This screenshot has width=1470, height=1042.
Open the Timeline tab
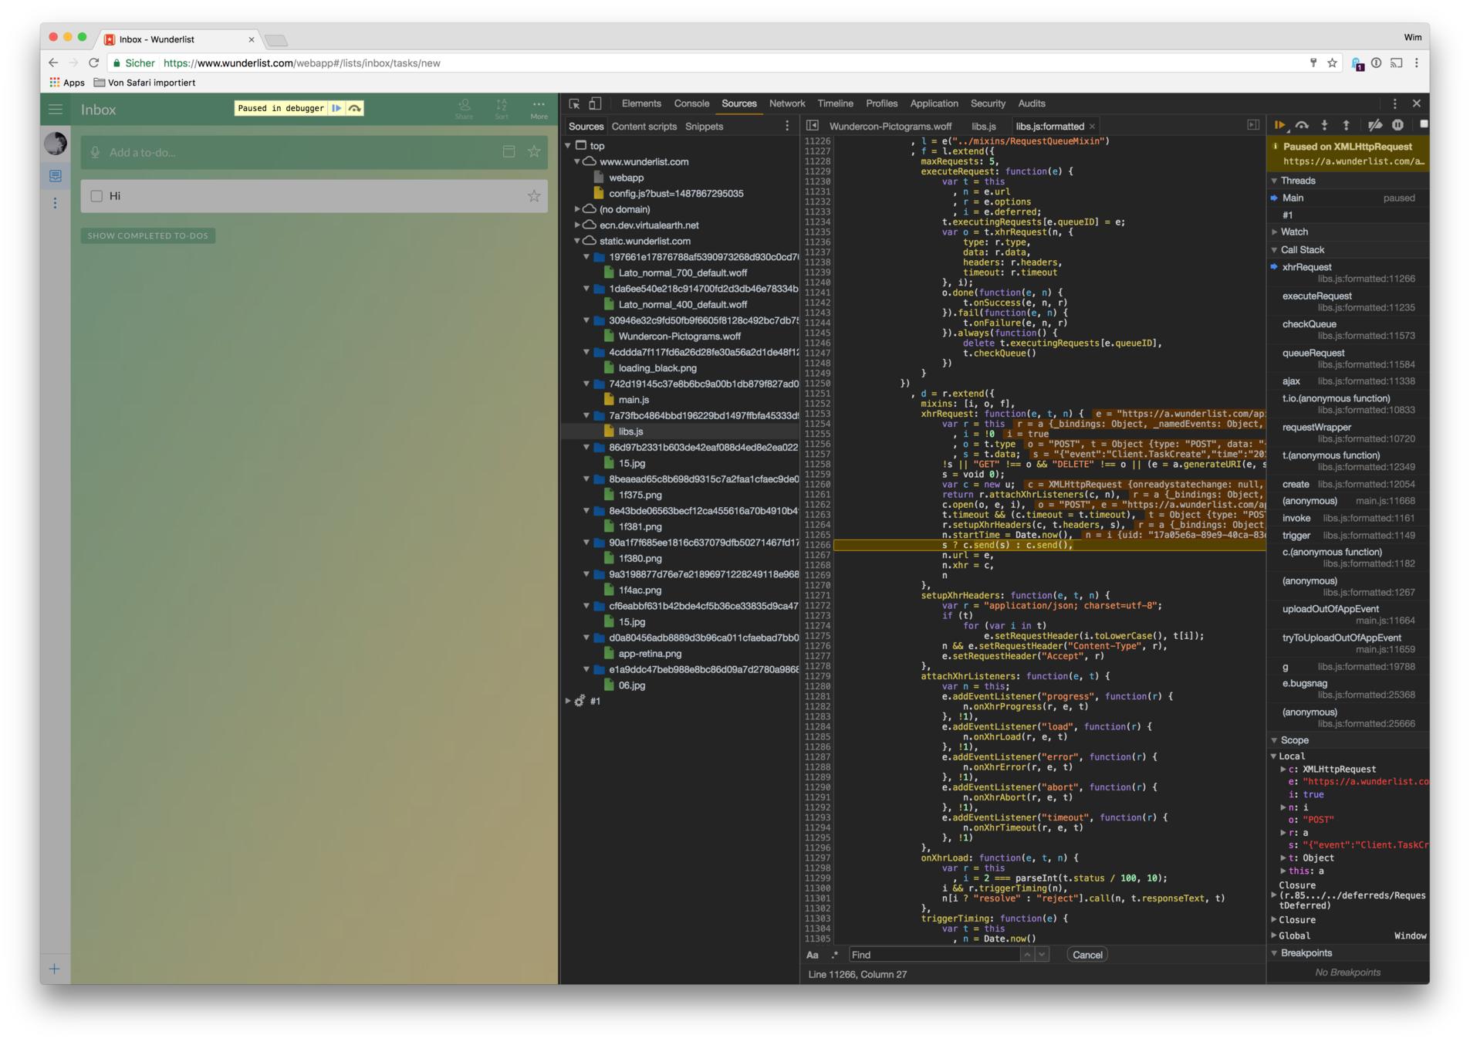click(x=835, y=103)
